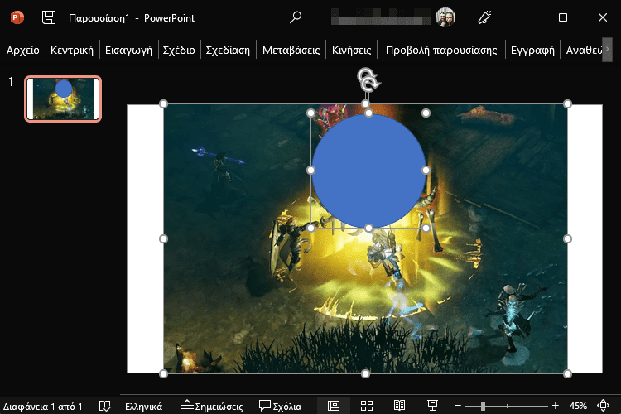Click the zoom slider handle
The image size is (621, 414).
click(x=483, y=406)
